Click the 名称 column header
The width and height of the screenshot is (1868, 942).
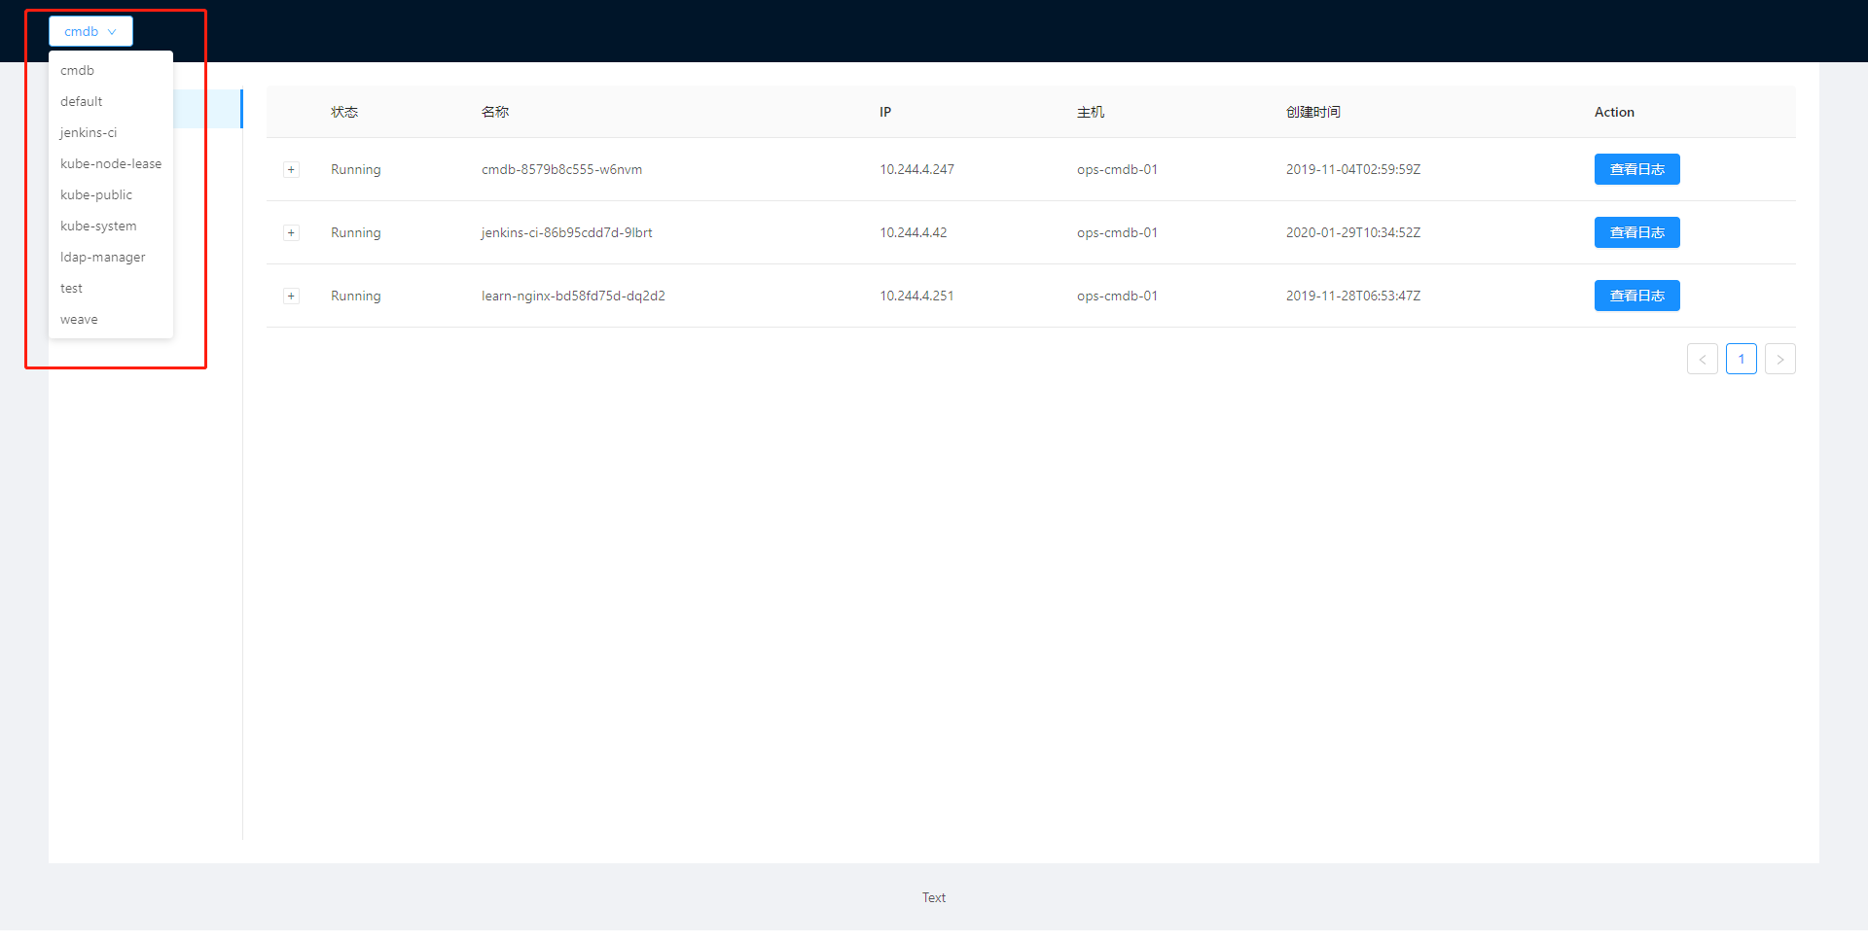point(495,112)
